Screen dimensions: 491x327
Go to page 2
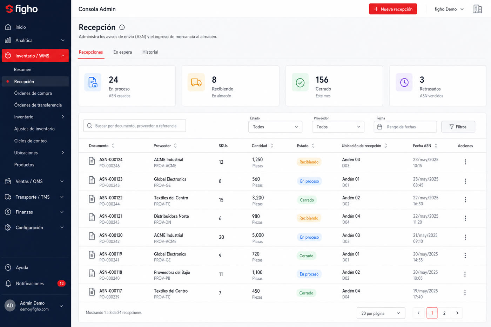(x=444, y=313)
